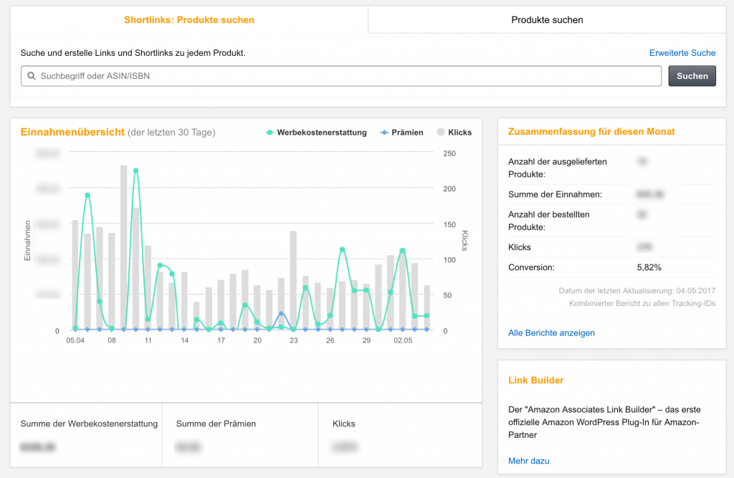
Task: Toggle the Klicks legend series
Action: pos(454,133)
